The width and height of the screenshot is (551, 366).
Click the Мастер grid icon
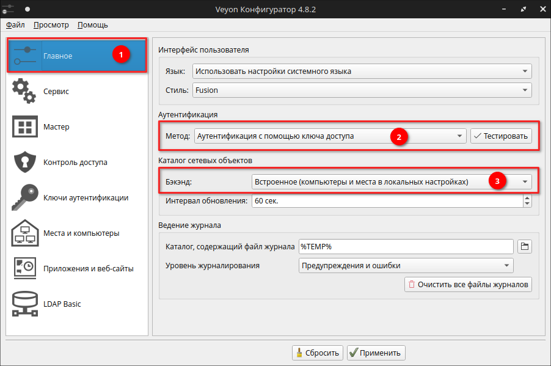tap(24, 126)
